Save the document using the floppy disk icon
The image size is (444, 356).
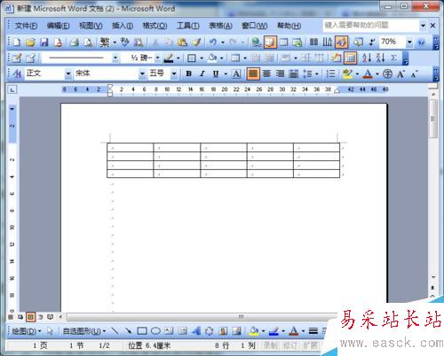(44, 43)
